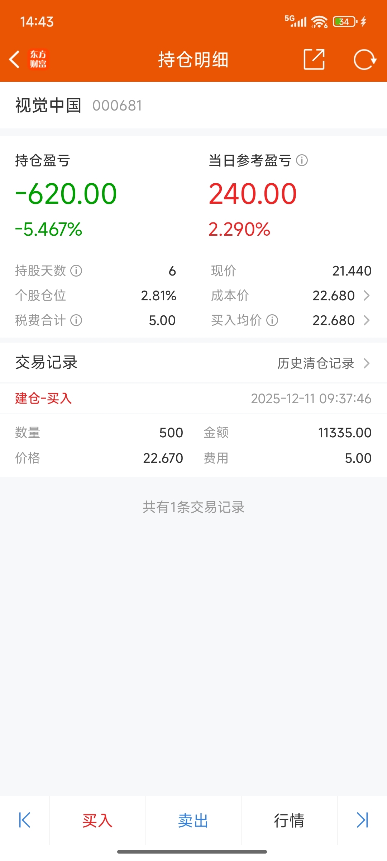Open the 历史清仓记录 link
This screenshot has width=387, height=861.
pyautogui.click(x=316, y=363)
